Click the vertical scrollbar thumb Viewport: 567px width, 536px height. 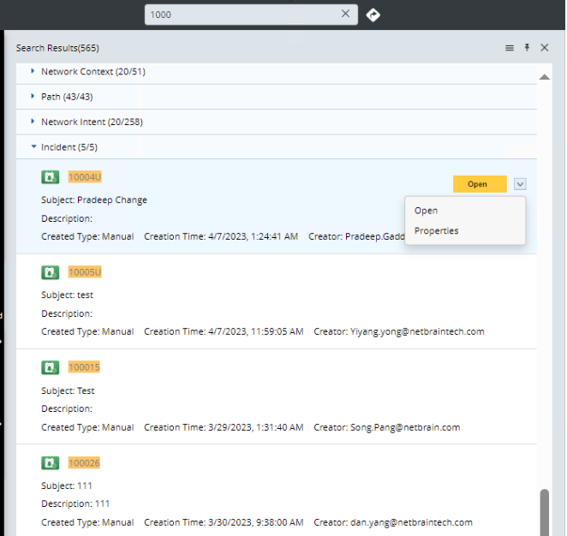[544, 513]
